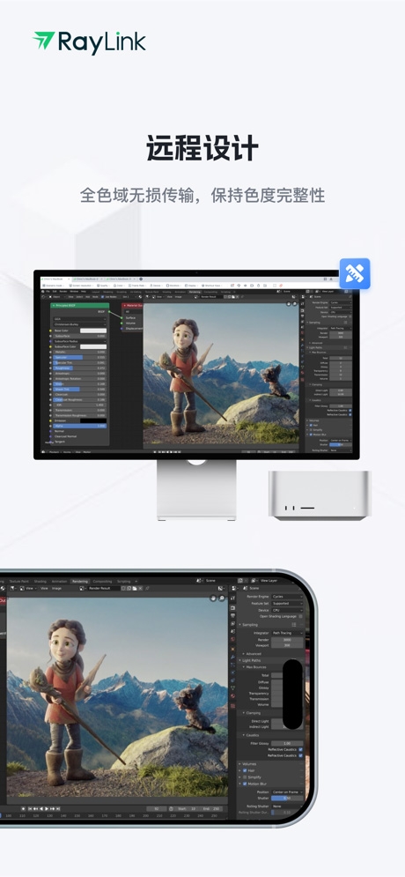This screenshot has height=877, width=405.
Task: Open Integrator Path Tracing dropdown on the phone
Action: (287, 633)
